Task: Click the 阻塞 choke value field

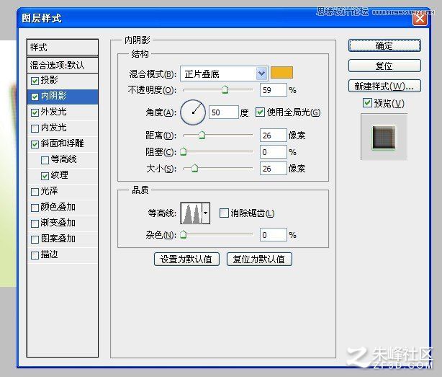Action: click(x=273, y=152)
